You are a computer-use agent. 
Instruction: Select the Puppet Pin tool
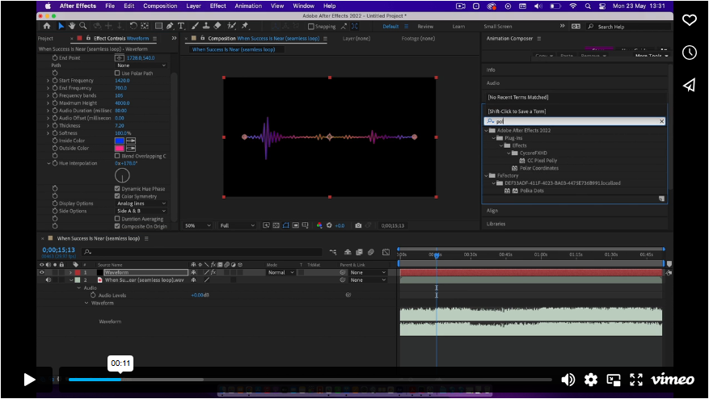(245, 26)
